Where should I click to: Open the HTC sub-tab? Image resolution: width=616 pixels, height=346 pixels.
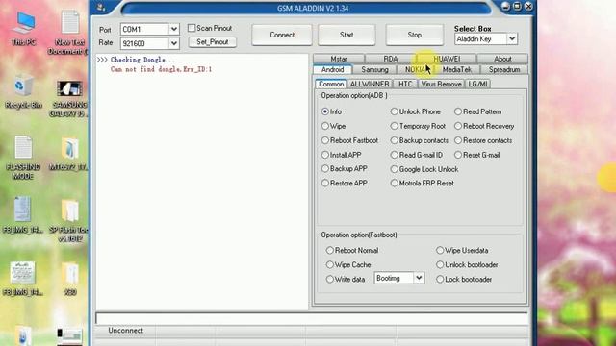pyautogui.click(x=405, y=84)
